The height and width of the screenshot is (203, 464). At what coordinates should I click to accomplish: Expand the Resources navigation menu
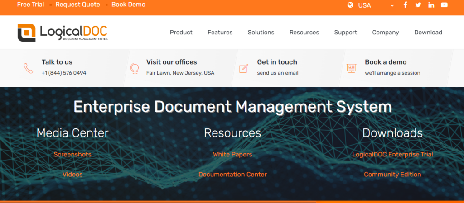point(304,33)
